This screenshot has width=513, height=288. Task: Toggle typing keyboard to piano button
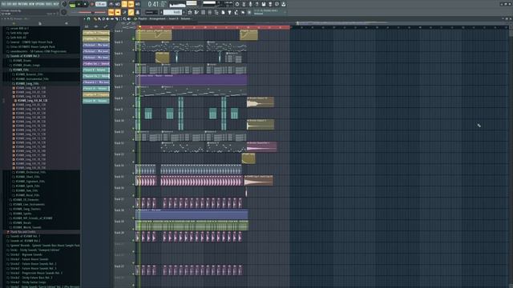point(111,13)
